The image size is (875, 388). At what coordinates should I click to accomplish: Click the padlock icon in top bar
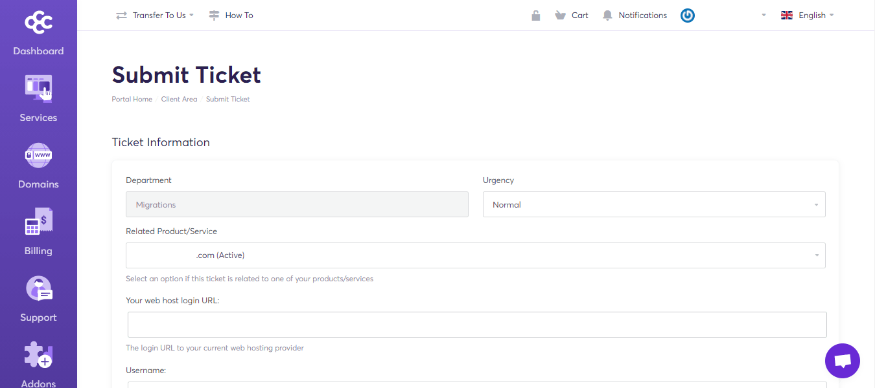point(536,16)
